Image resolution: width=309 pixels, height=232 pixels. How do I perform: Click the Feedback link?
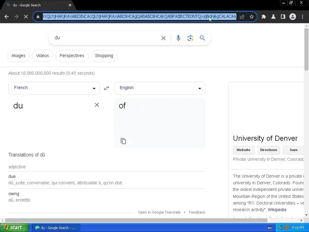click(x=197, y=212)
